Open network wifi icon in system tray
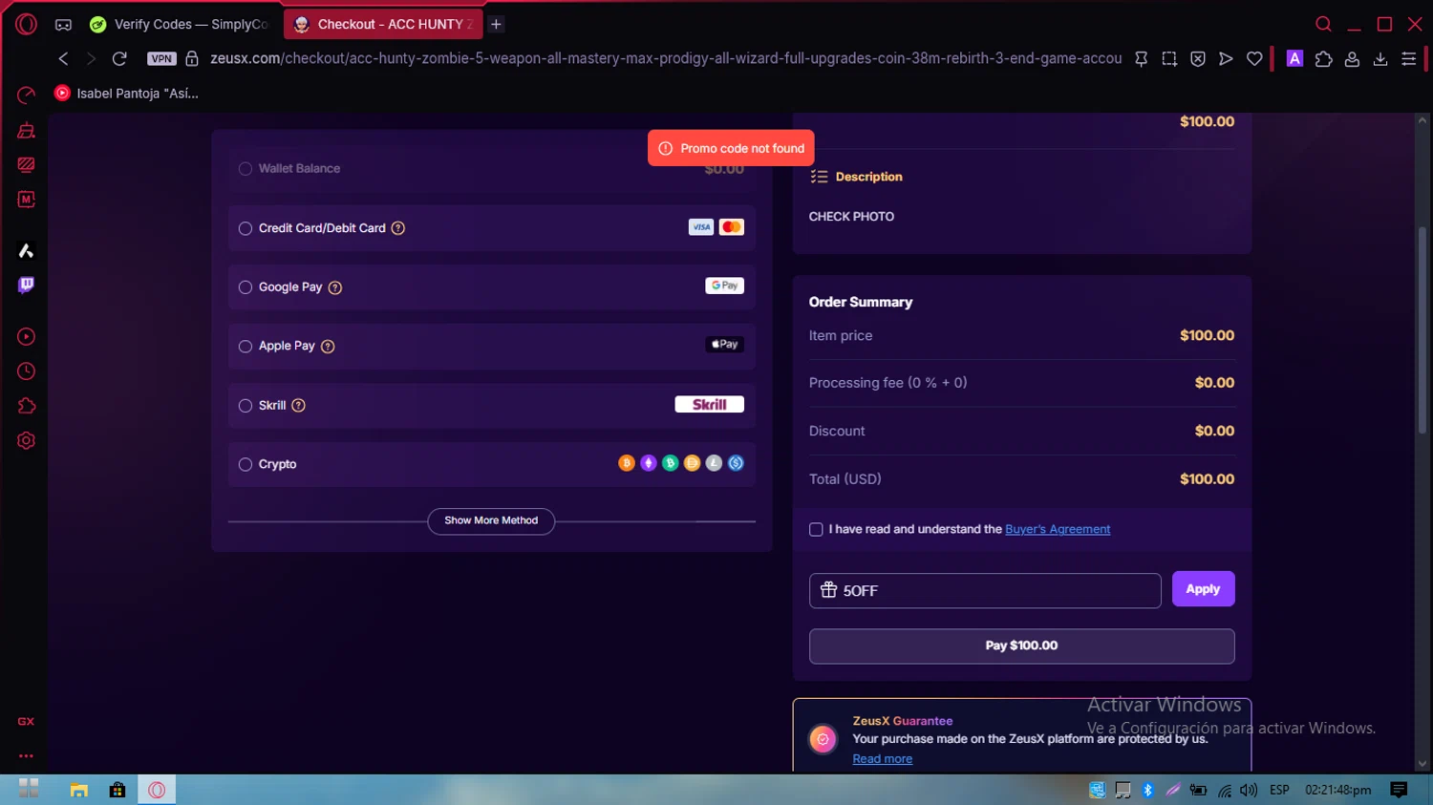 coord(1224,790)
